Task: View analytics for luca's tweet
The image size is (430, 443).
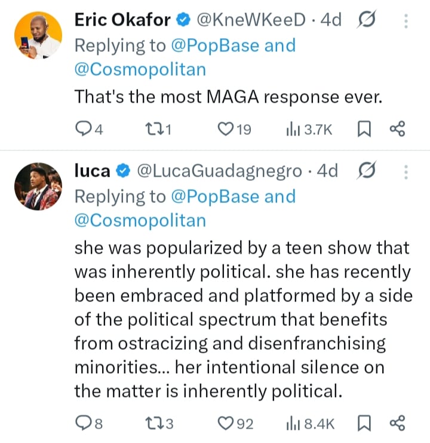Action: 294,423
